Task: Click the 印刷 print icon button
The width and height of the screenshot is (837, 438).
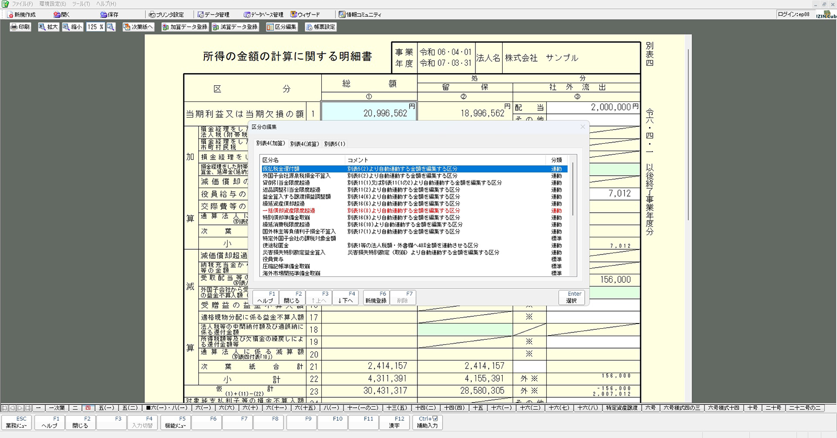Action: click(20, 27)
